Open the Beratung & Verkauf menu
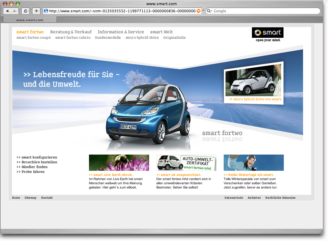 point(71,32)
